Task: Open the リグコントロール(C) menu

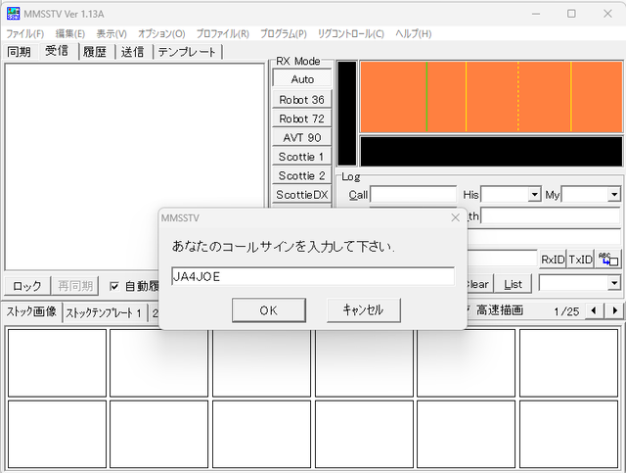Action: 351,34
